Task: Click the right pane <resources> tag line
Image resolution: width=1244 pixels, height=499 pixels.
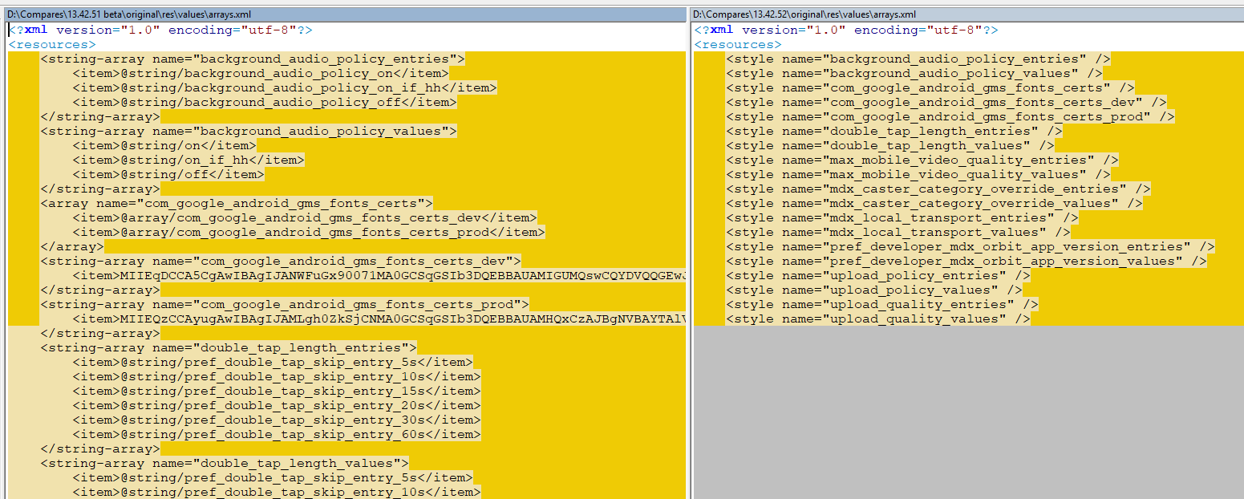Action: 738,44
